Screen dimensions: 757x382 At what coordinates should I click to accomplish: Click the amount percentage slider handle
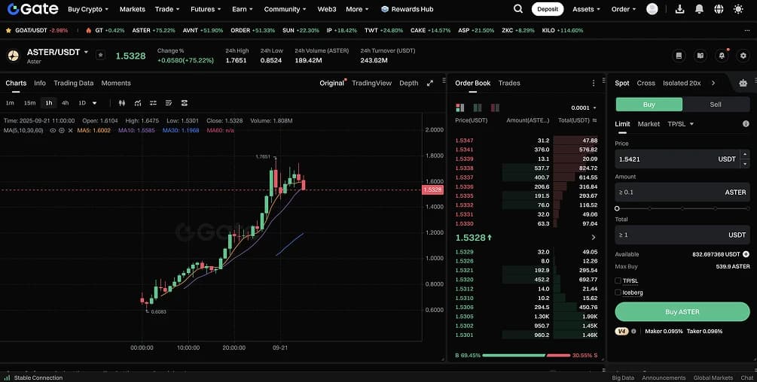point(617,208)
